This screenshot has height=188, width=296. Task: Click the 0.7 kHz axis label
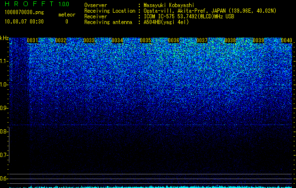pyautogui.click(x=4, y=155)
